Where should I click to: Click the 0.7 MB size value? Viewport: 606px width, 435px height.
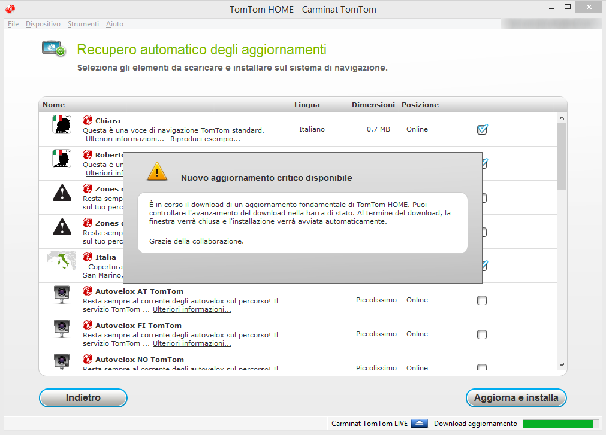(378, 129)
